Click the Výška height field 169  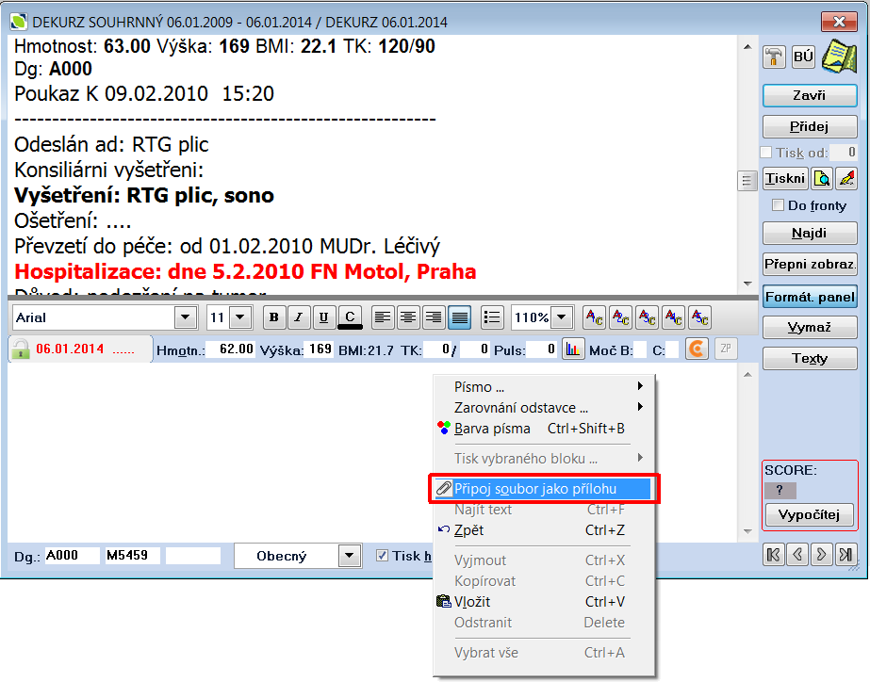click(x=320, y=349)
